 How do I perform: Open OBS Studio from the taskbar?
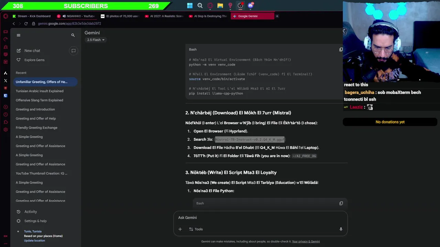(240, 5)
